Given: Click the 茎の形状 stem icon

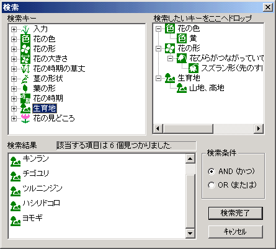Looking at the screenshot, I should click(x=25, y=79).
